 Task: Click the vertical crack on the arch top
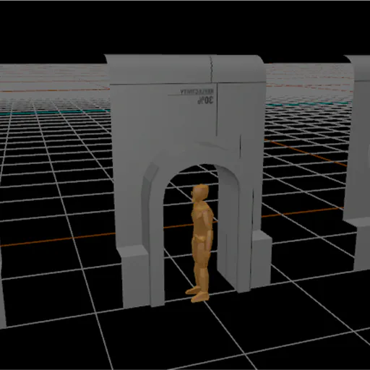(x=211, y=69)
